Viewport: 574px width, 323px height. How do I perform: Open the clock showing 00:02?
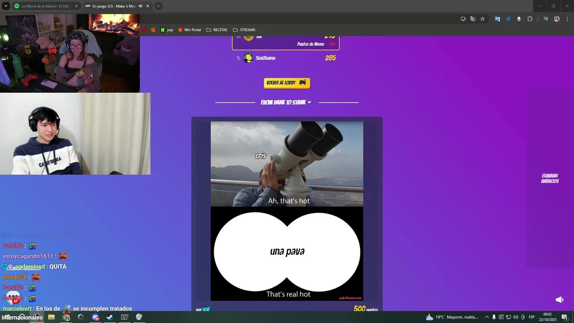pyautogui.click(x=548, y=317)
